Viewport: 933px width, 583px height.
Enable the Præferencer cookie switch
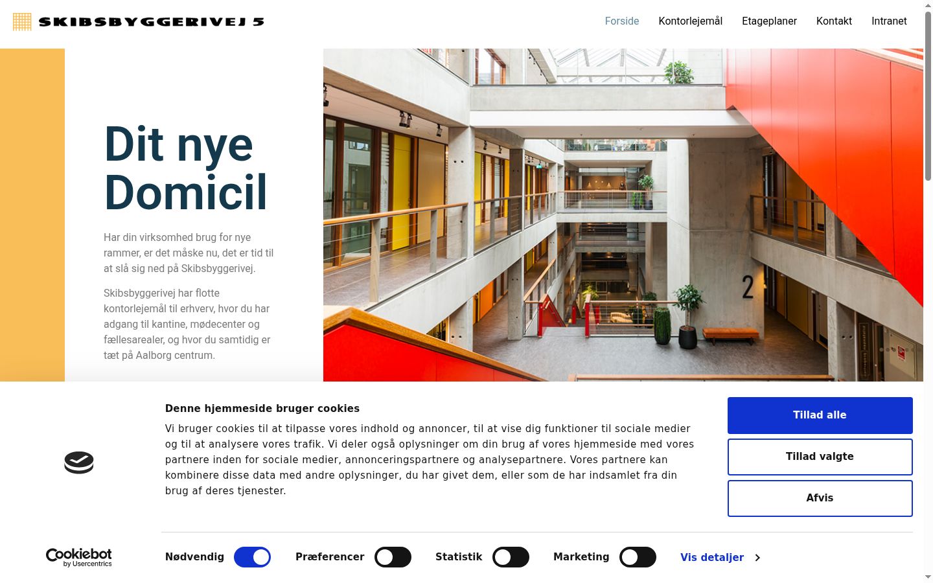click(x=393, y=557)
